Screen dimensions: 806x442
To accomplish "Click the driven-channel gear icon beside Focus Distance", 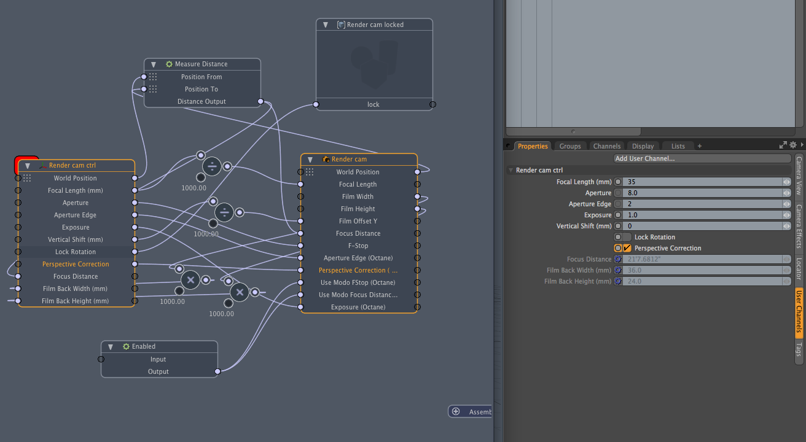I will [618, 259].
